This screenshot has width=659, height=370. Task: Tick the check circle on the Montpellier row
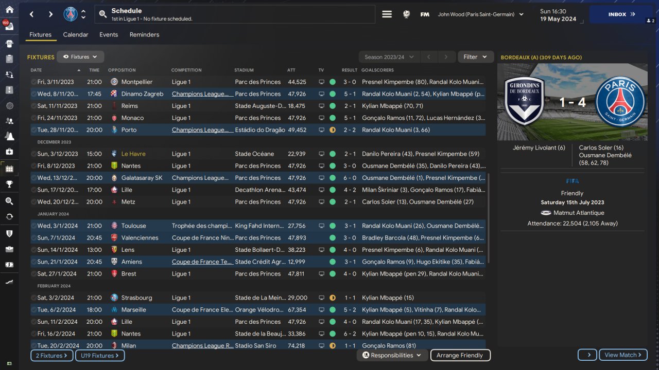click(x=33, y=82)
